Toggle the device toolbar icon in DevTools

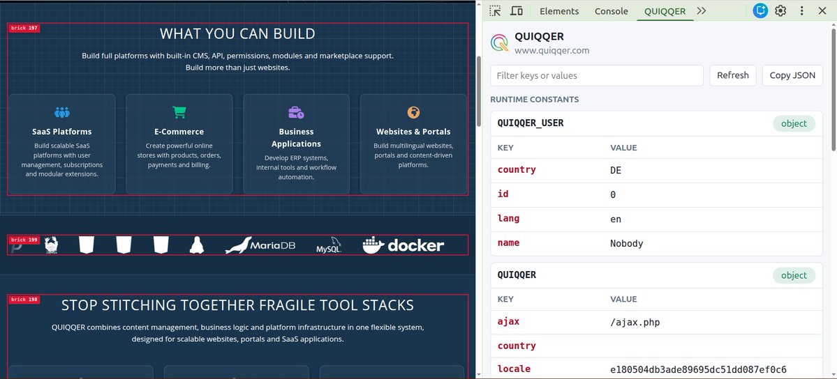(516, 10)
